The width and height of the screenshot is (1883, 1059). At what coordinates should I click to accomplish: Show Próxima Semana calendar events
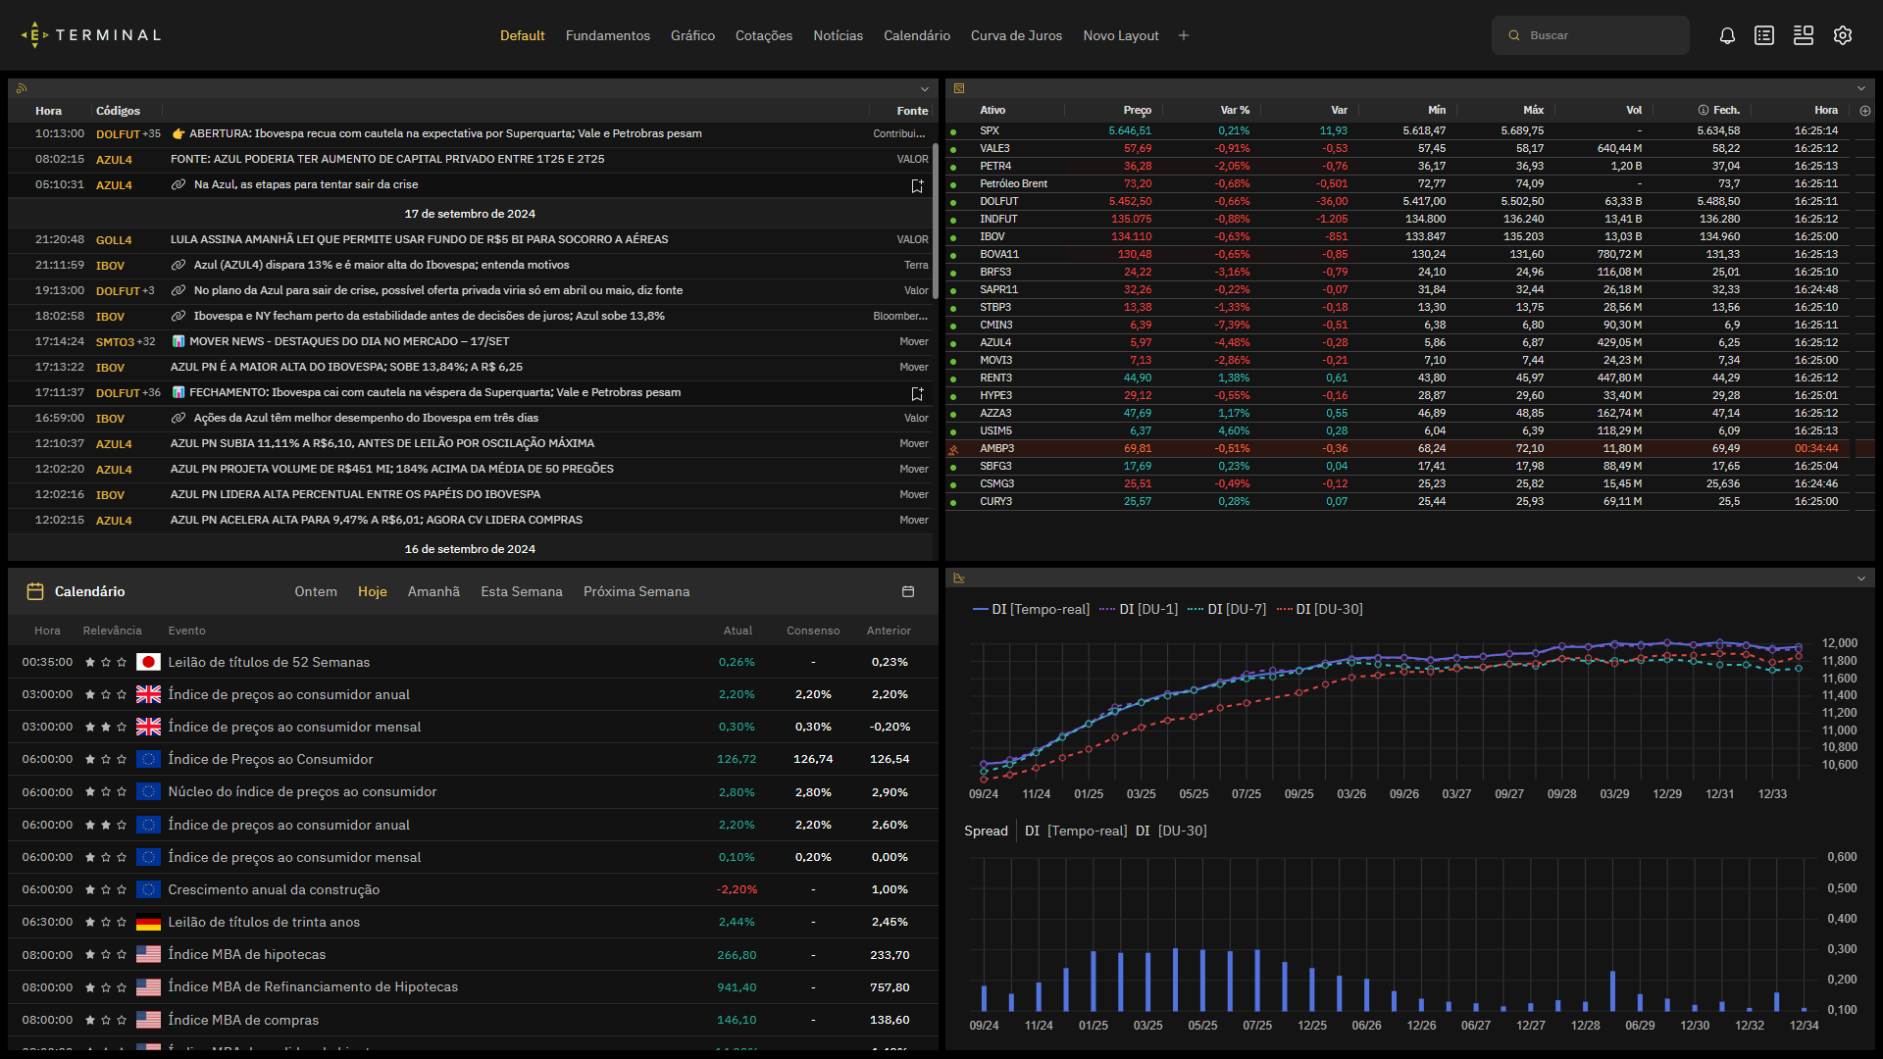(636, 591)
